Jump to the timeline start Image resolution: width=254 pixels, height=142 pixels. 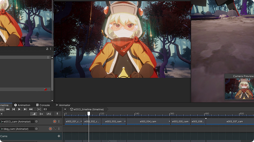(8, 109)
